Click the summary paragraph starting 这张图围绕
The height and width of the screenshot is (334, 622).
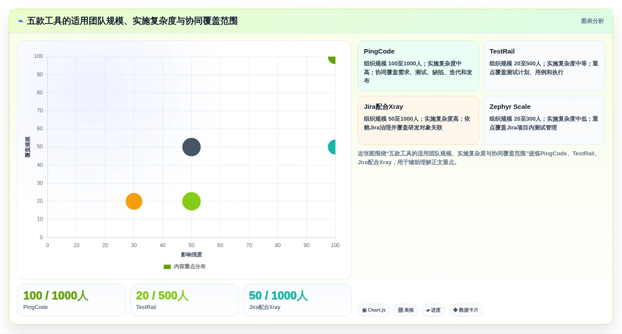[x=479, y=158]
